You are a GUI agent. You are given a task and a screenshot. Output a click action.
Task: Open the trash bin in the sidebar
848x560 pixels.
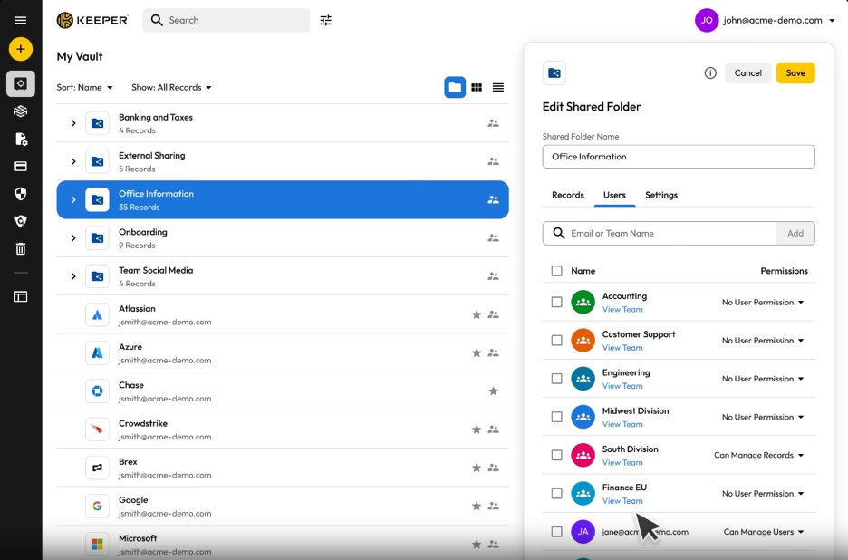(x=20, y=248)
